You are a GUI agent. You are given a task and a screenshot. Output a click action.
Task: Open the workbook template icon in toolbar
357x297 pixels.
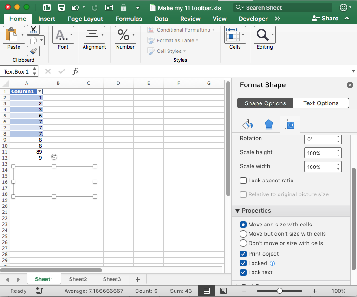47,7
